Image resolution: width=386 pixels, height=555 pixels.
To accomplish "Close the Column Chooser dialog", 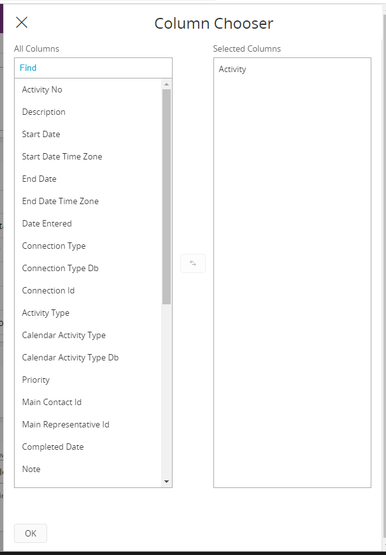I will (x=22, y=23).
